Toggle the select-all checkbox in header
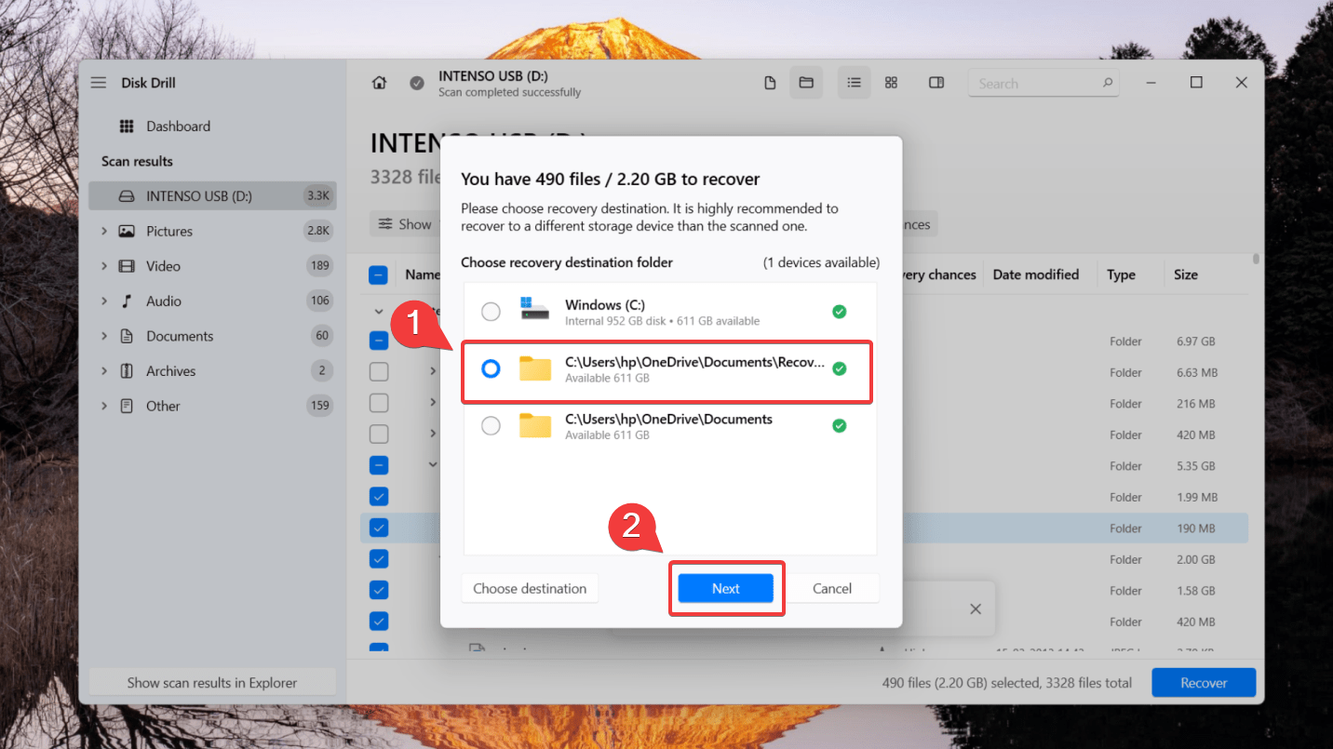This screenshot has height=749, width=1333. (x=379, y=275)
